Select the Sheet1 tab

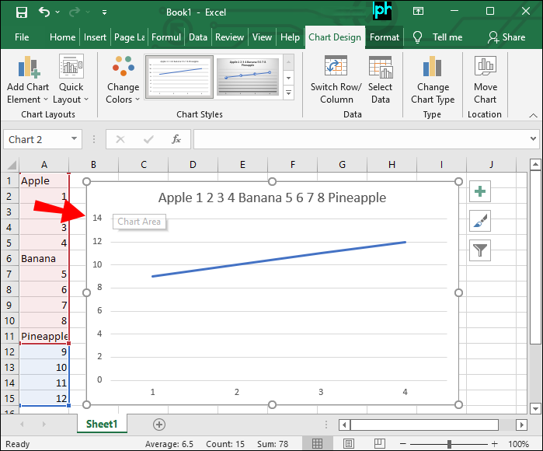[102, 424]
